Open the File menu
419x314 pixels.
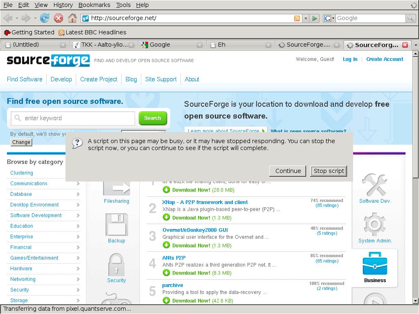click(x=8, y=5)
